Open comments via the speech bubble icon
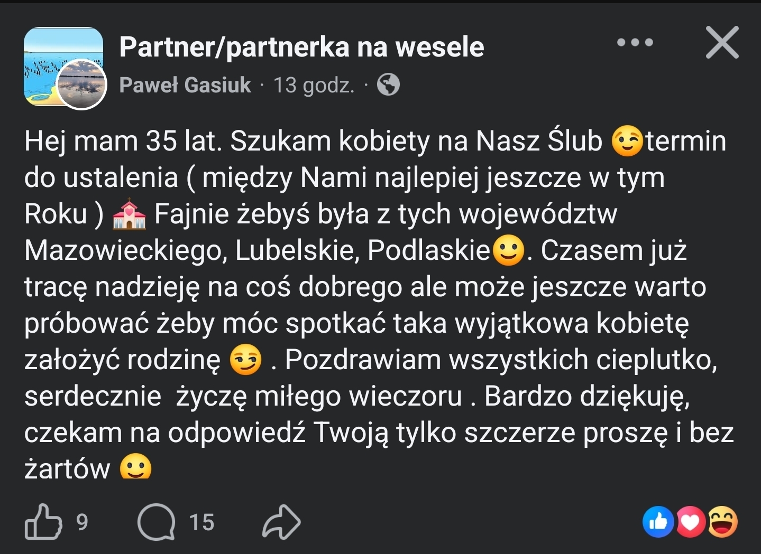Screen dimensions: 761x554 point(156,522)
